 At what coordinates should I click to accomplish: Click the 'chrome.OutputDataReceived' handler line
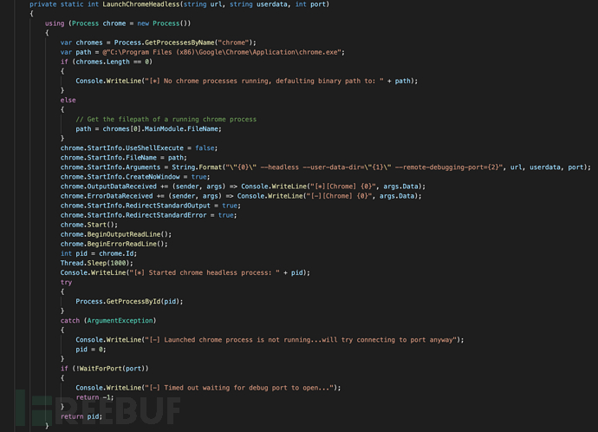243,187
